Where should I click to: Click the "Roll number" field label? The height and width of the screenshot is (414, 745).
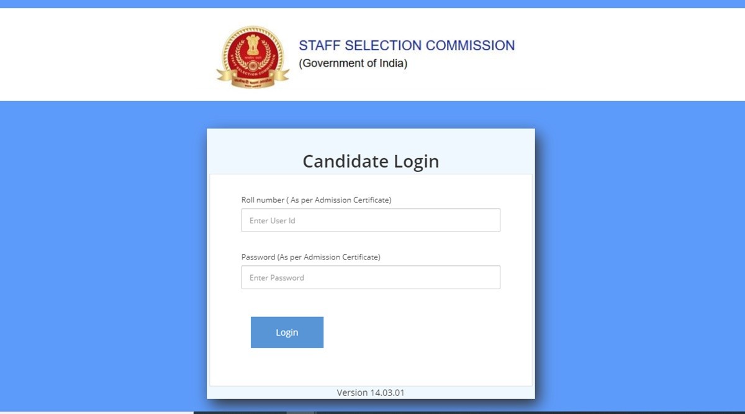tap(263, 200)
